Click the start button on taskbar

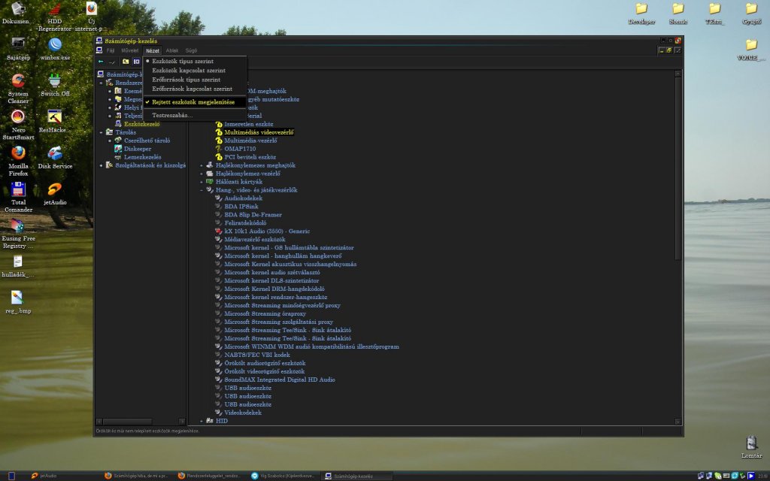(12, 476)
